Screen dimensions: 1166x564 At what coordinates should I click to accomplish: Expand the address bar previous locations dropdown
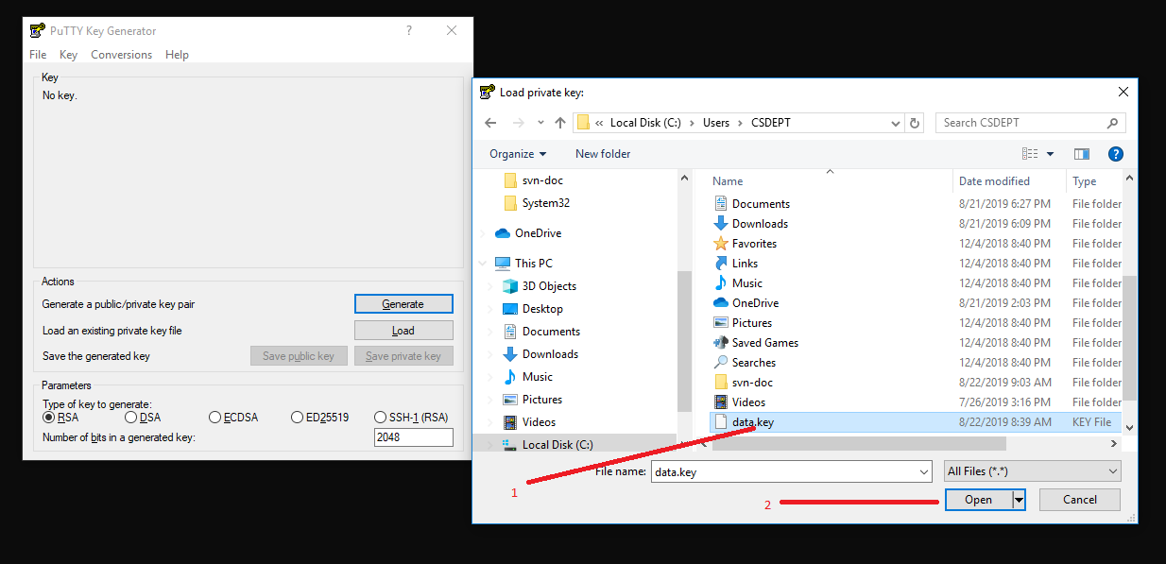[896, 123]
